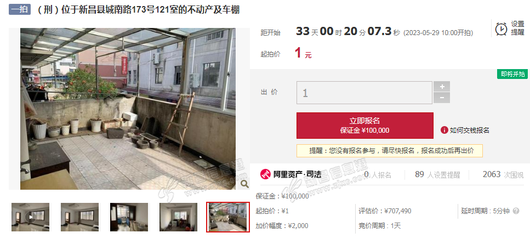The image size is (530, 244).
Task: Decrease the bid with the minus button
Action: point(442,98)
